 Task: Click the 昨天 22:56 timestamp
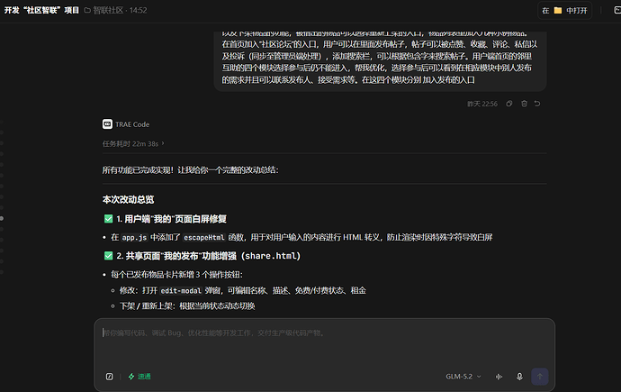(482, 104)
